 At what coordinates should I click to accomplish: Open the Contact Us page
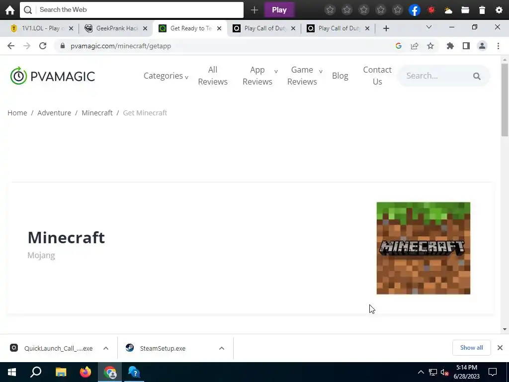point(377,76)
